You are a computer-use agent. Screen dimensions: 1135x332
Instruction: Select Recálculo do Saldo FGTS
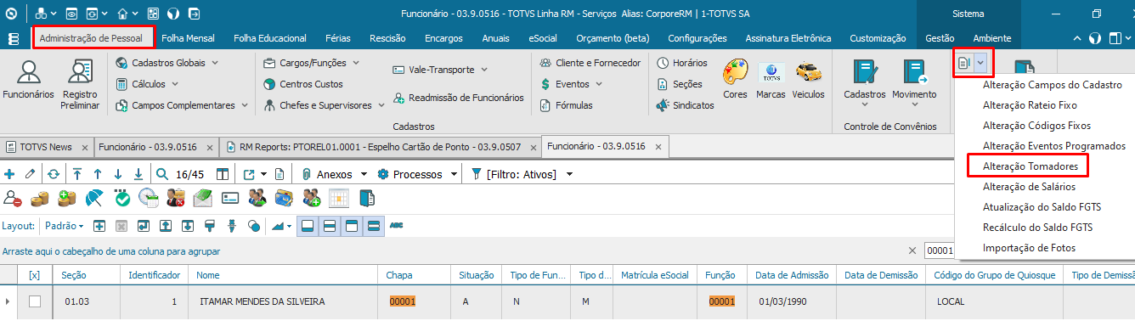pos(1037,228)
